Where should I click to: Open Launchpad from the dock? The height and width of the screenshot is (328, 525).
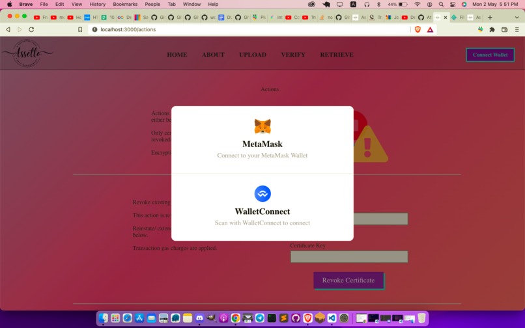(x=115, y=318)
